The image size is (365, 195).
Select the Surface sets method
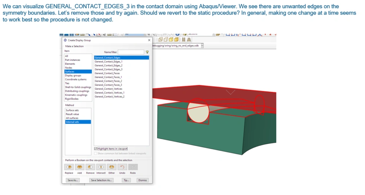click(78, 110)
